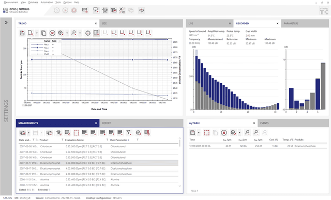The image size is (331, 200).
Task: Open the Automation menu
Action: coord(47,2)
